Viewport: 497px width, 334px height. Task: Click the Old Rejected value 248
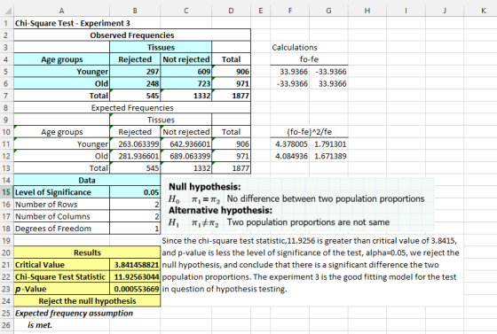pos(135,83)
